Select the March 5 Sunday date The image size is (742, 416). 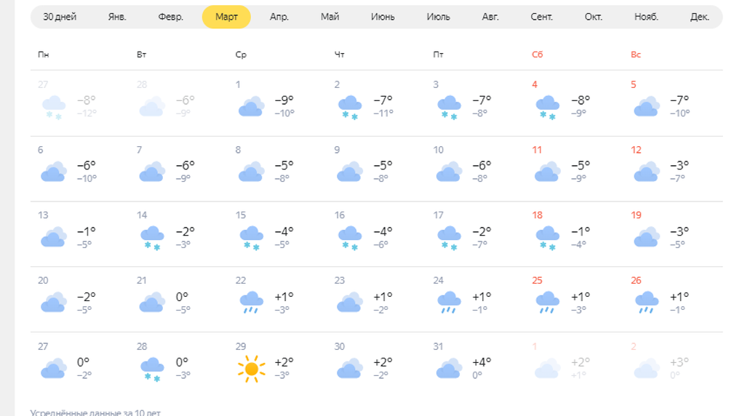coord(634,84)
